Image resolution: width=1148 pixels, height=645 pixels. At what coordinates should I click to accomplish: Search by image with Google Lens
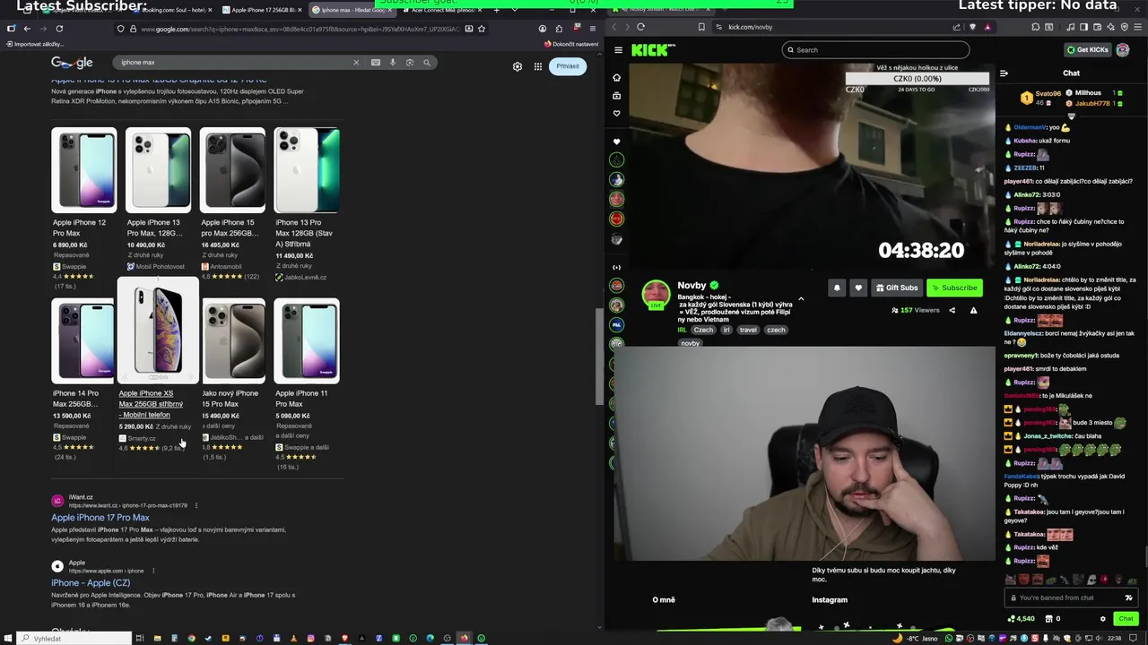pyautogui.click(x=409, y=63)
